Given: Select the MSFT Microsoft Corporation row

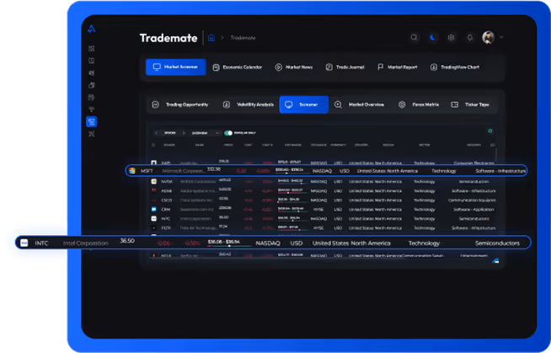Looking at the screenshot, I should click(x=327, y=170).
